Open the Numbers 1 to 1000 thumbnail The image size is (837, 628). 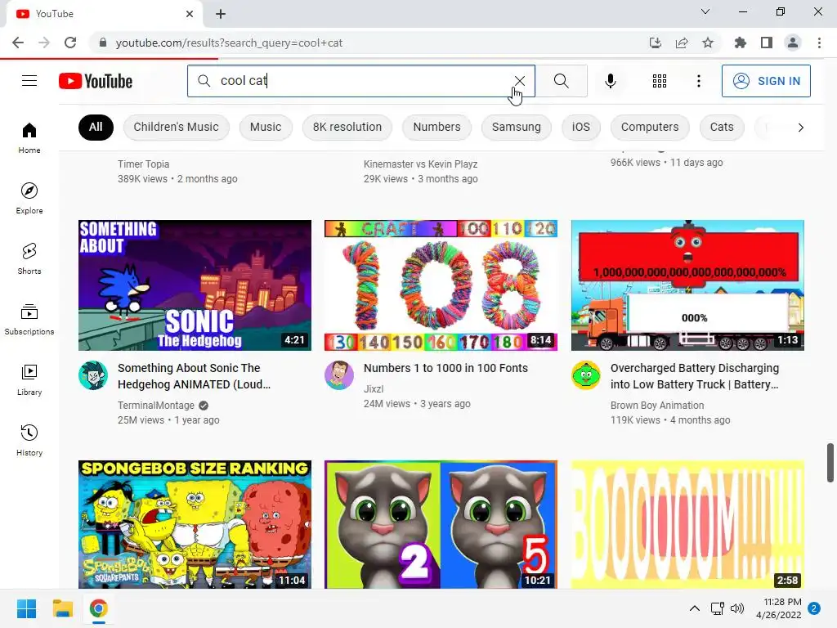click(x=441, y=285)
